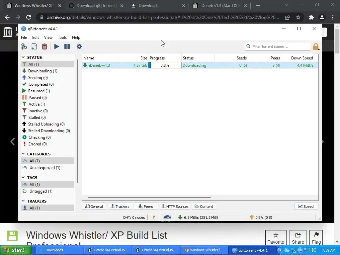Screen dimensions: 340x255
Task: Click the red trash Remove torrent icon
Action: (44, 46)
